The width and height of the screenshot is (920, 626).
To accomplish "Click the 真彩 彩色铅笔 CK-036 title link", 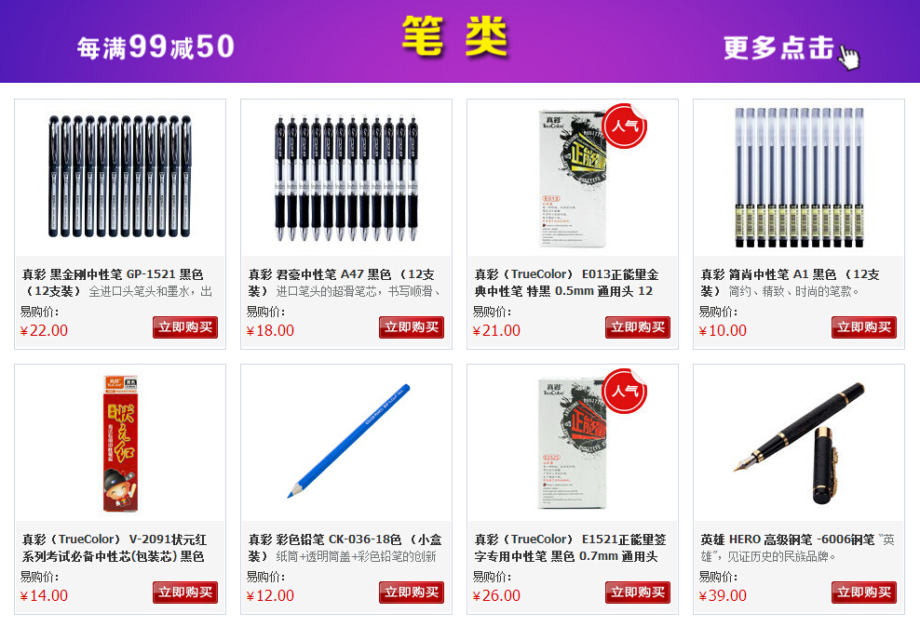I will tap(324, 539).
